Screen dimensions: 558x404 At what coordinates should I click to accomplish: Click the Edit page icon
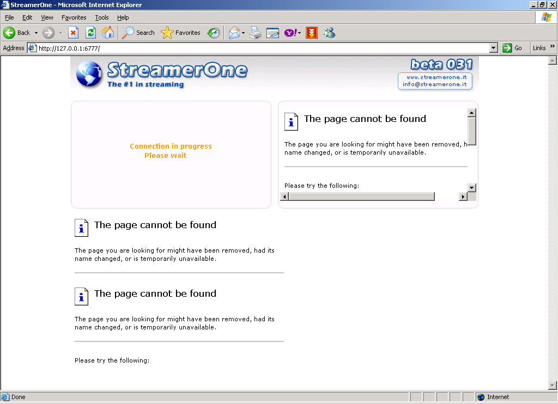pos(272,33)
